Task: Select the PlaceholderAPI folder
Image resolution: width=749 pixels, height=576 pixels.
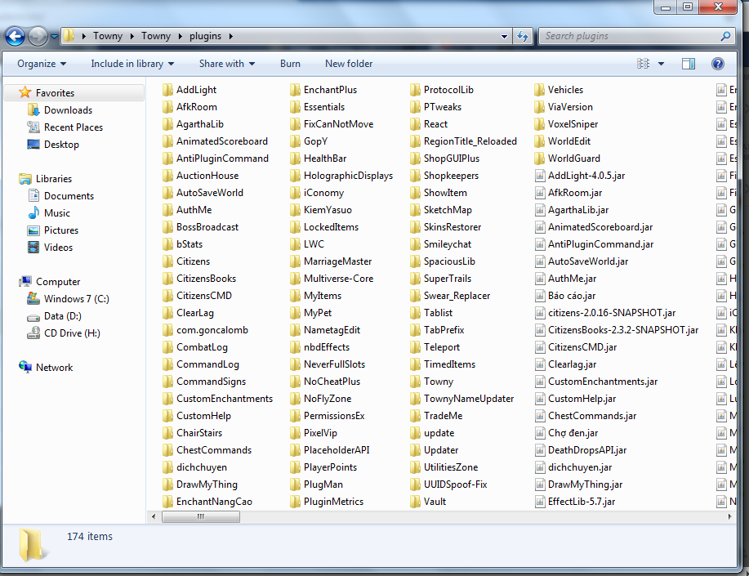Action: 330,450
